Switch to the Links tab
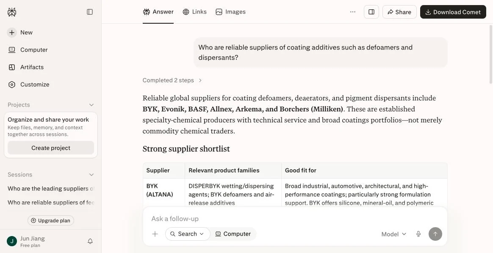This screenshot has height=253, width=493. pos(195,12)
